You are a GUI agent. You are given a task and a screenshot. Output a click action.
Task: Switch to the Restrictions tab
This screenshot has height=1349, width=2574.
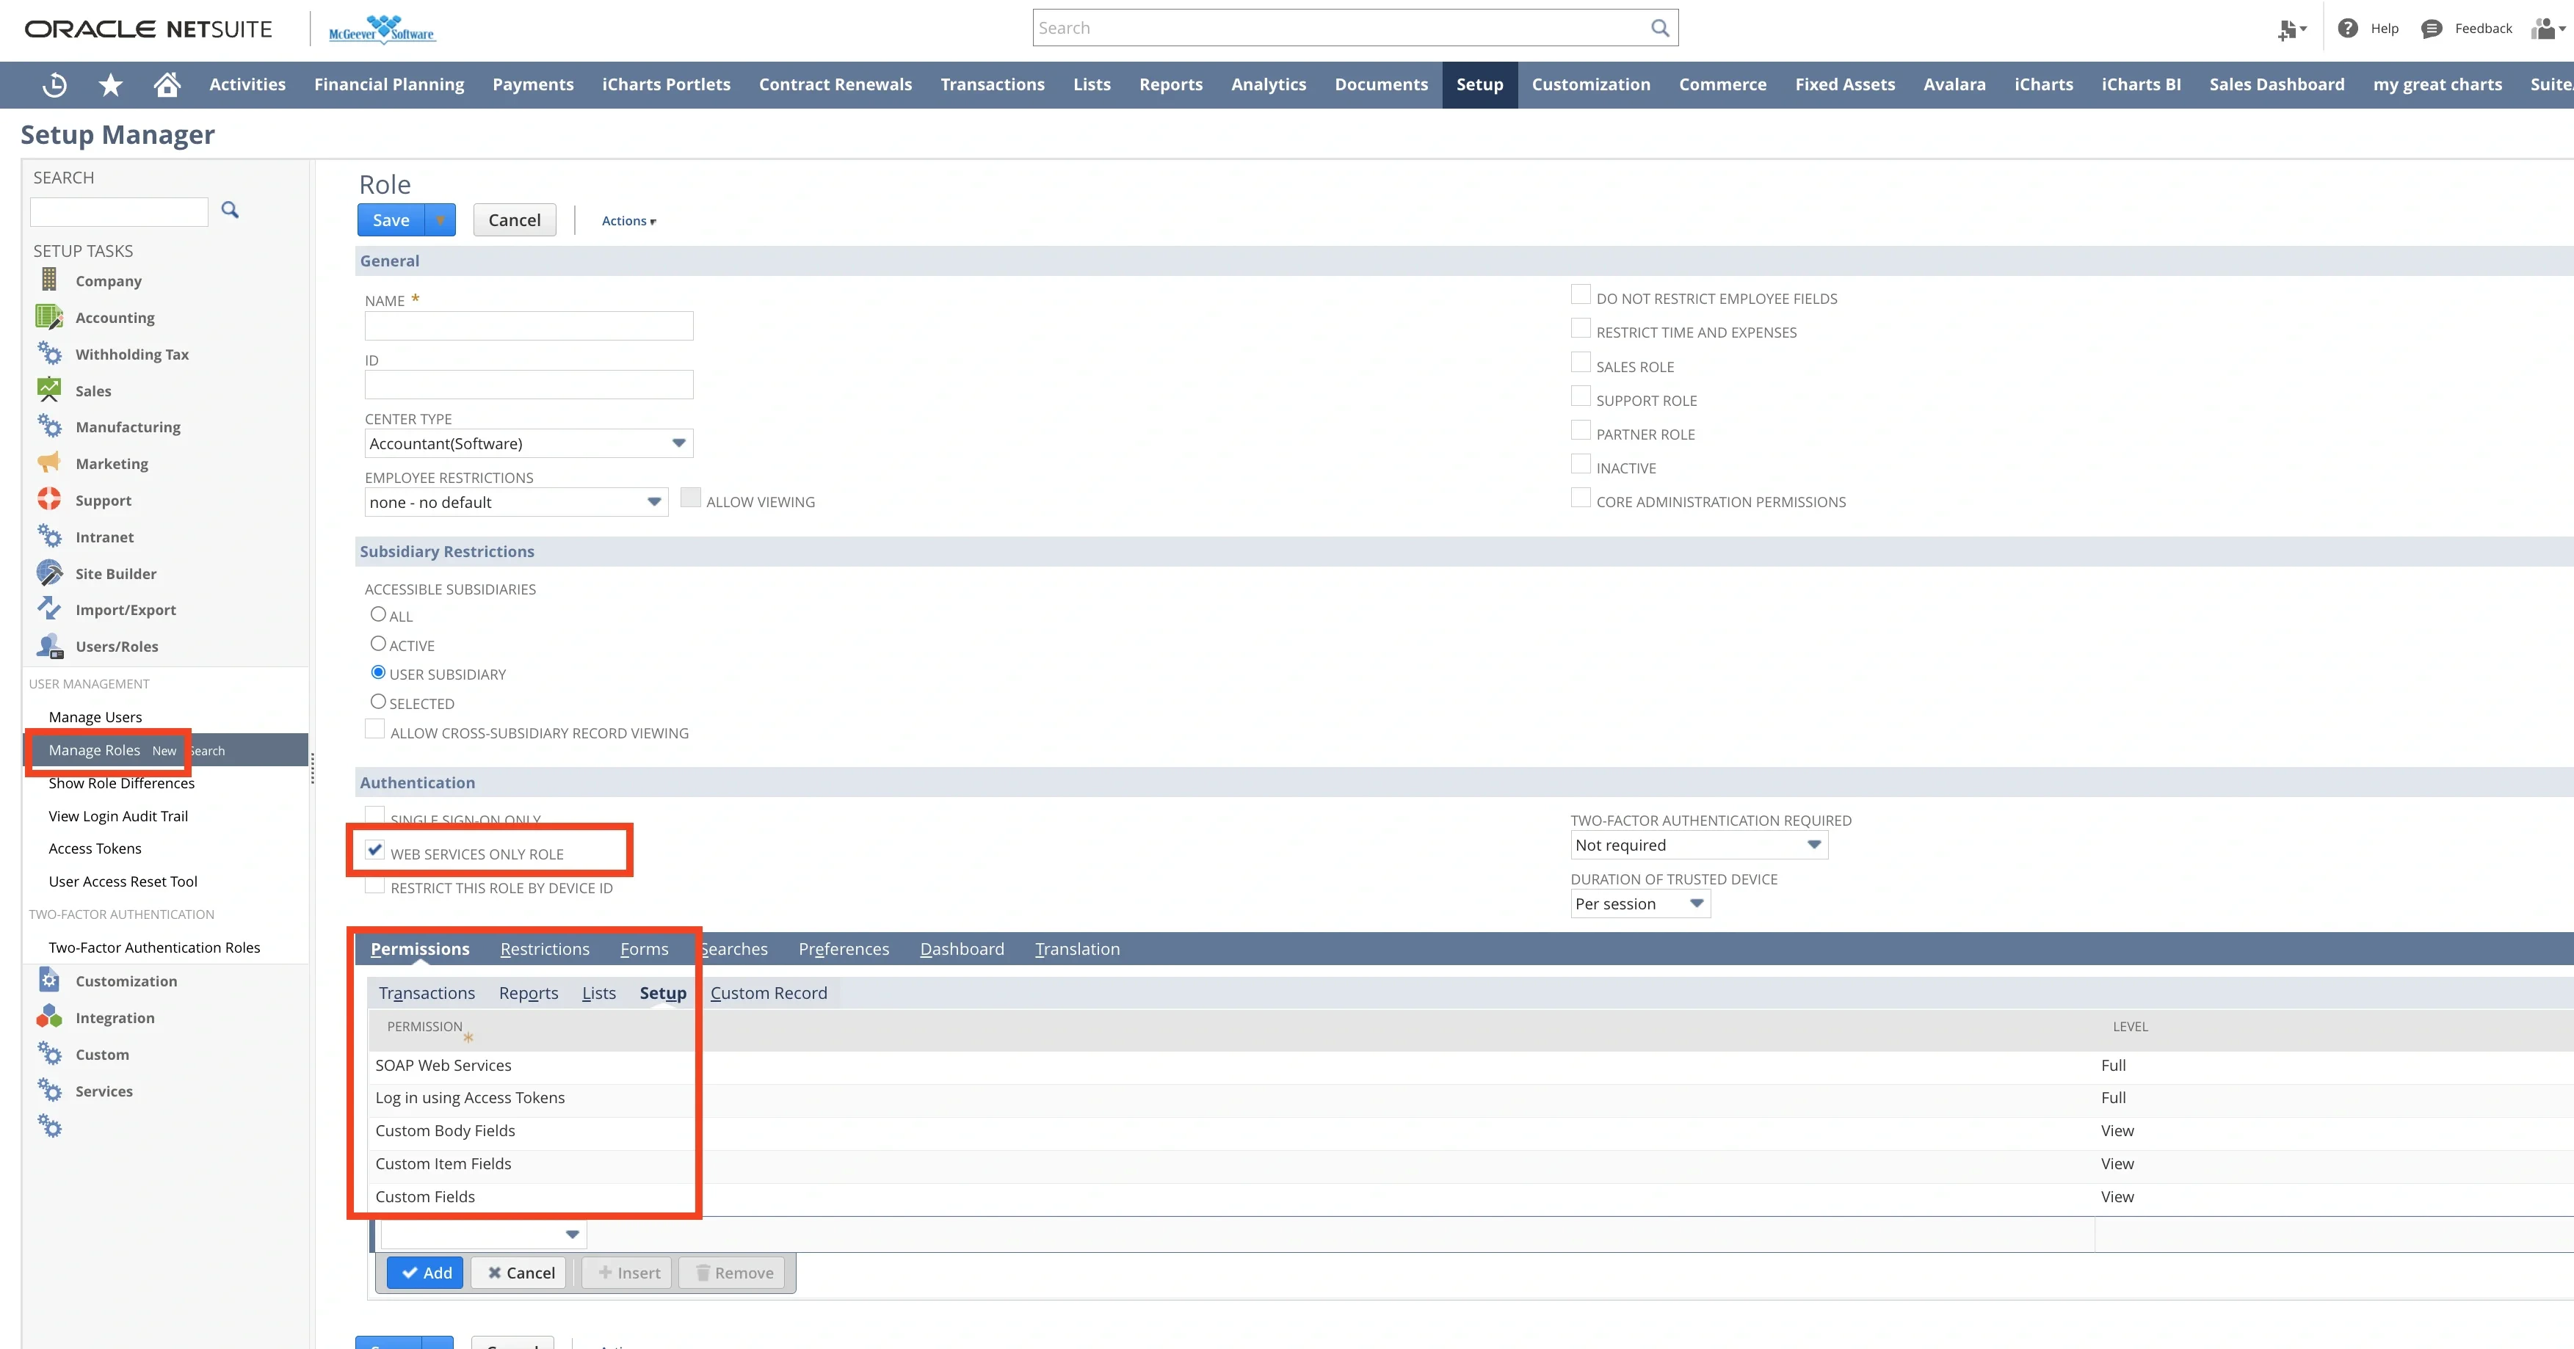click(545, 948)
